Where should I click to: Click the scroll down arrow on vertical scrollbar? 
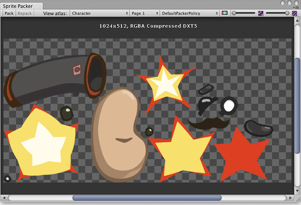[297, 191]
